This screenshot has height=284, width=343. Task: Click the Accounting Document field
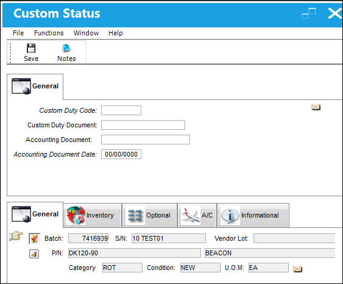146,140
